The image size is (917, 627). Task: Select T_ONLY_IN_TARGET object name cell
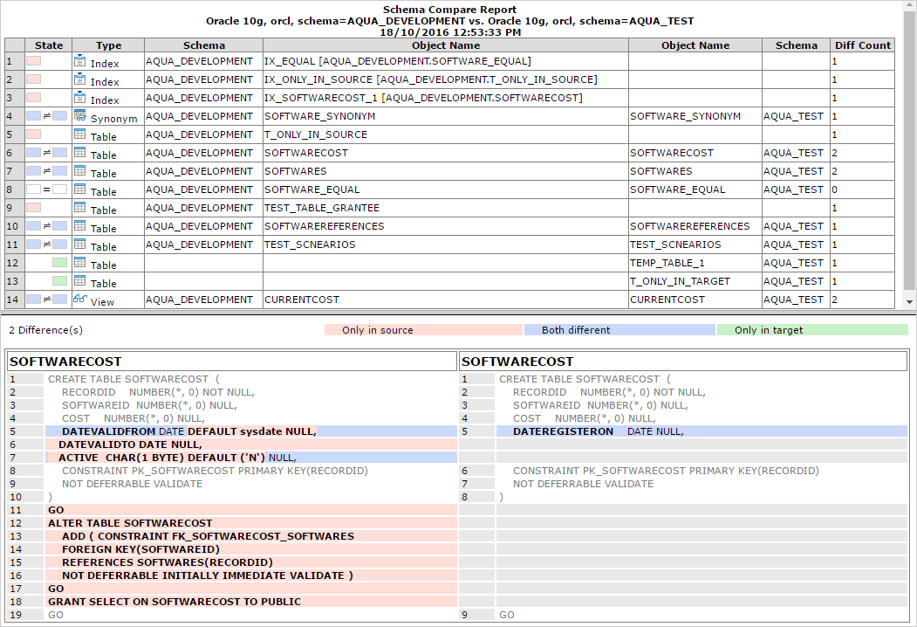695,281
